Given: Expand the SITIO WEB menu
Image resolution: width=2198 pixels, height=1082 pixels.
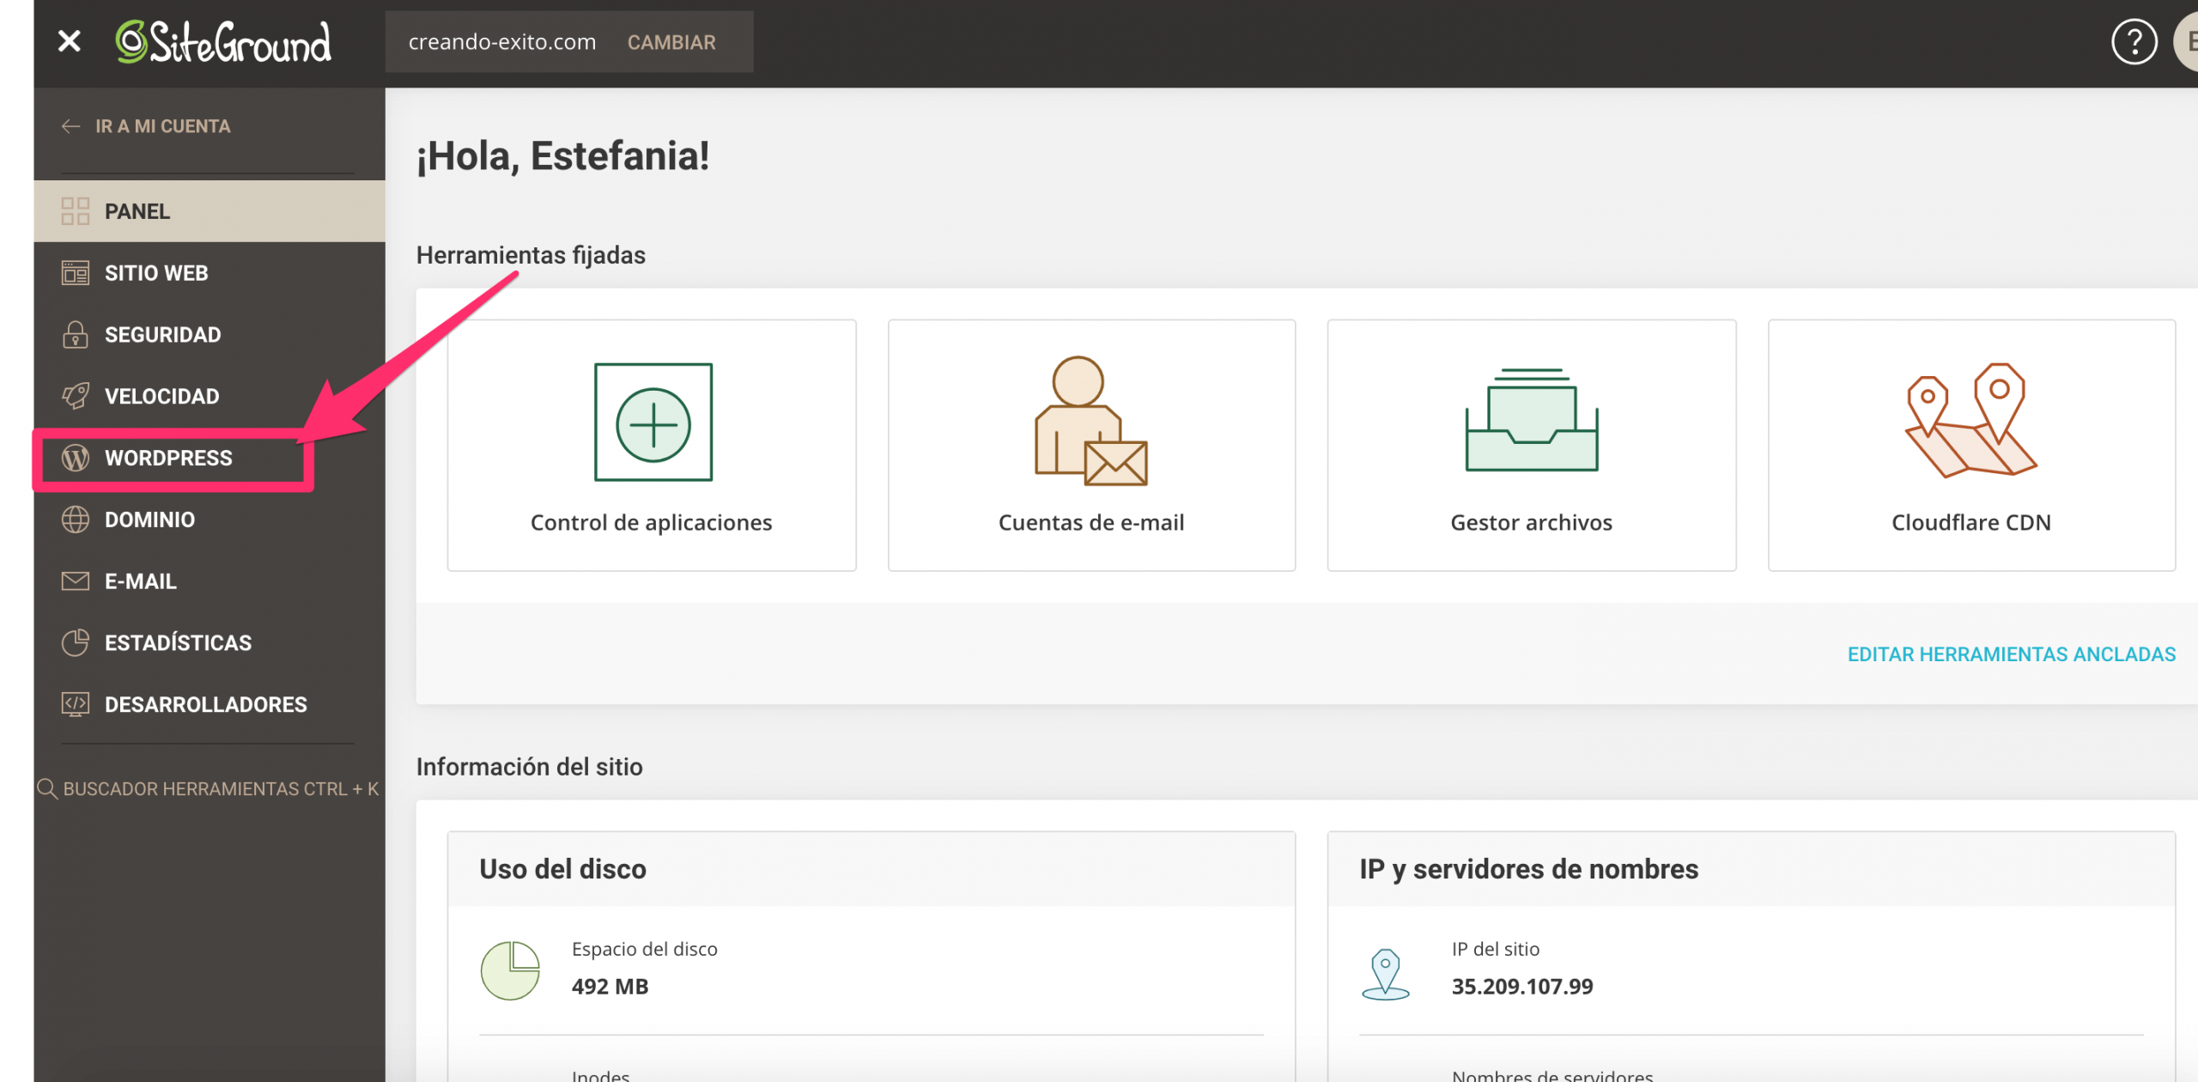Looking at the screenshot, I should 209,273.
